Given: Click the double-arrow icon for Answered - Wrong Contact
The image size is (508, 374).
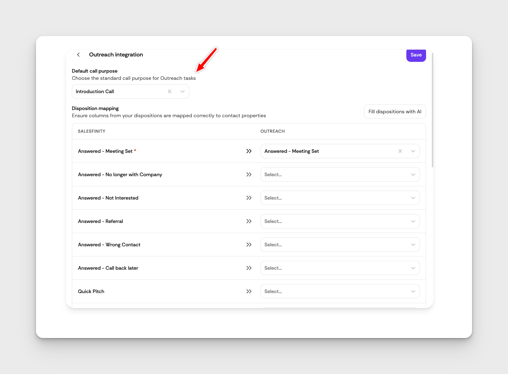Looking at the screenshot, I should tap(249, 245).
